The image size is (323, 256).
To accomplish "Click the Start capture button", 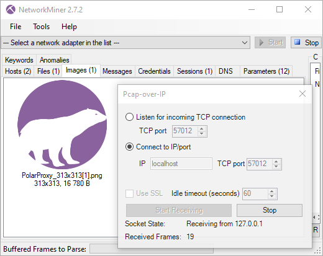I will [270, 43].
